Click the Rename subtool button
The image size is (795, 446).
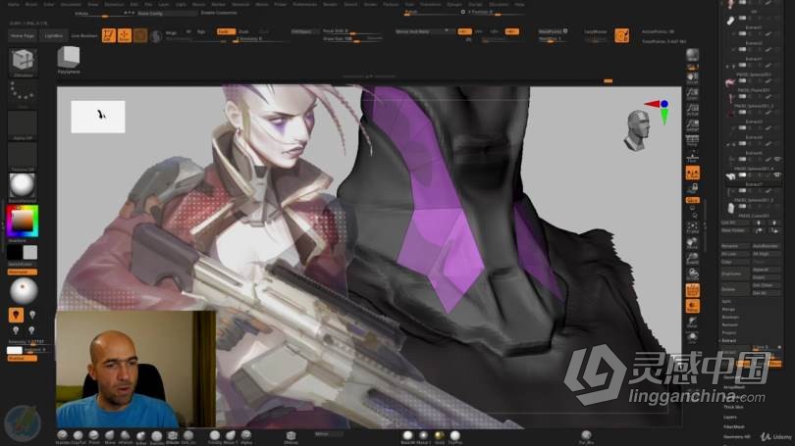[735, 246]
